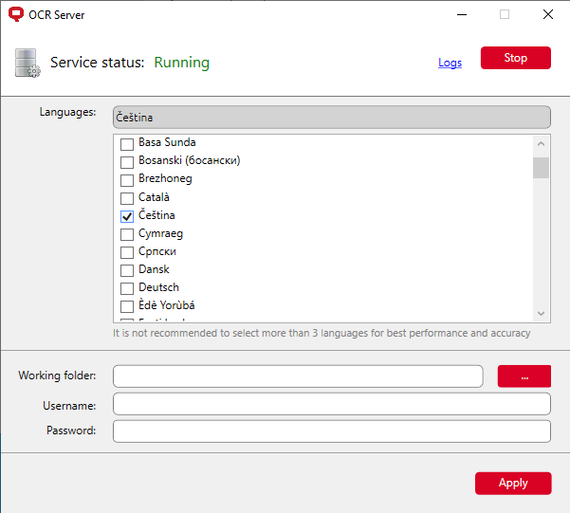
Task: Focus the Working folder input field
Action: click(x=298, y=376)
